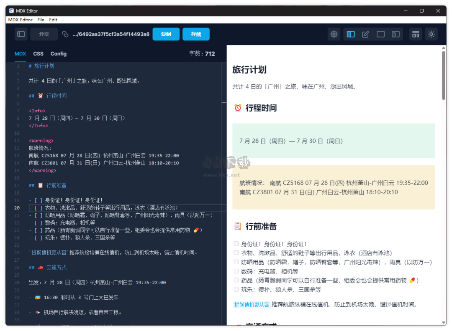Click the alarm clock emoji in preview heading

coord(238,108)
